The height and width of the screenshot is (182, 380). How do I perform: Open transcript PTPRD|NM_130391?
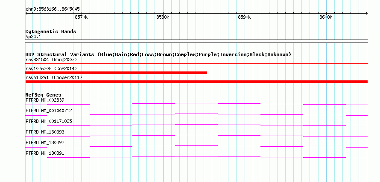(45, 153)
